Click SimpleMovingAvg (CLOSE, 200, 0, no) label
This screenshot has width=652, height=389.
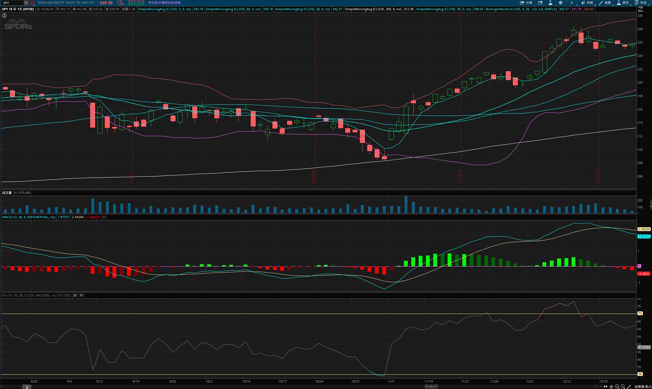point(373,9)
